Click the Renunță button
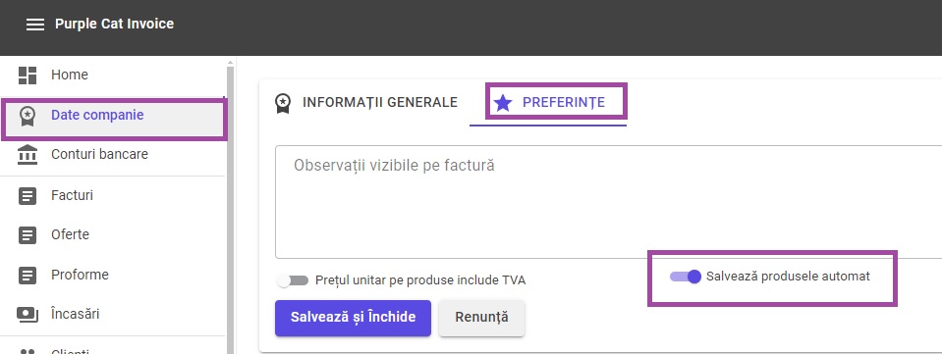Image resolution: width=942 pixels, height=354 pixels. coord(482,318)
